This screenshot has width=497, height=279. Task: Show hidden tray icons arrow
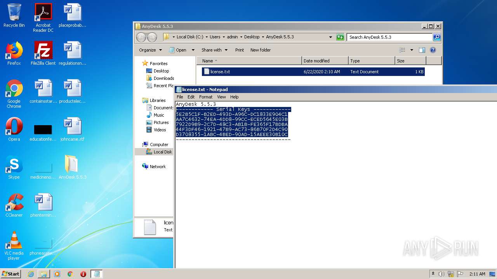pos(433,274)
